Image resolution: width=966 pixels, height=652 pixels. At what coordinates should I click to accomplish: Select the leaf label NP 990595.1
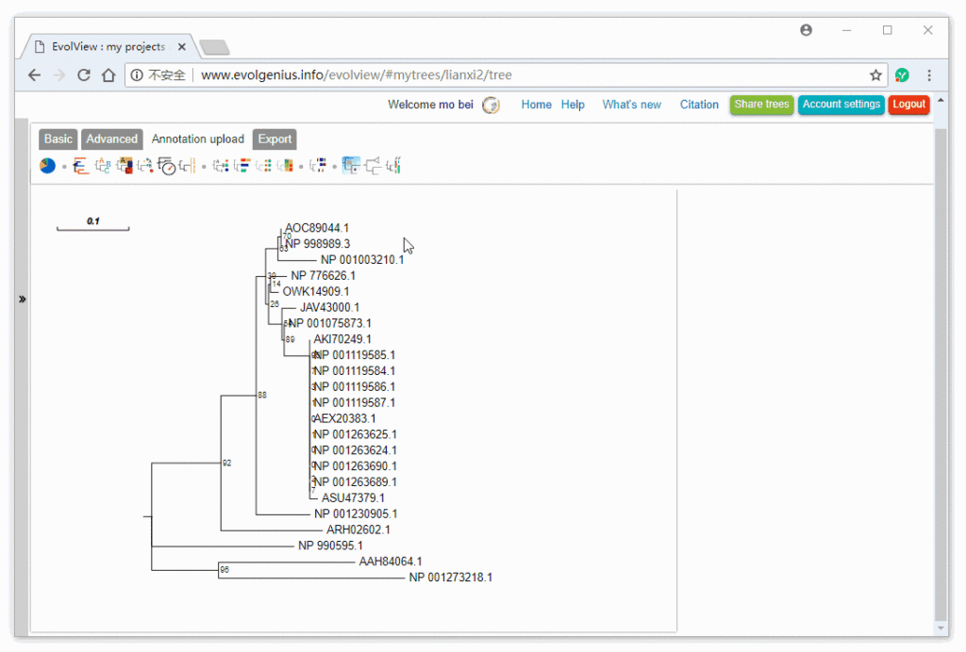(x=337, y=545)
